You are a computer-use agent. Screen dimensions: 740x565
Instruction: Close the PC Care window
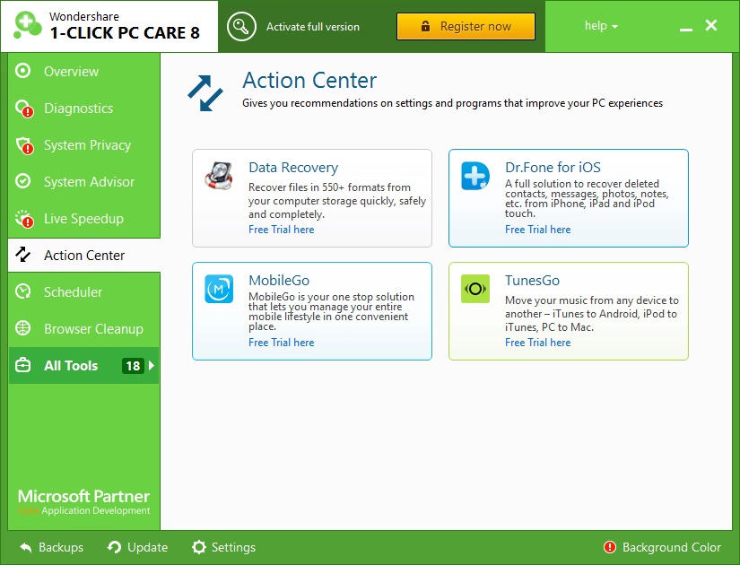711,25
